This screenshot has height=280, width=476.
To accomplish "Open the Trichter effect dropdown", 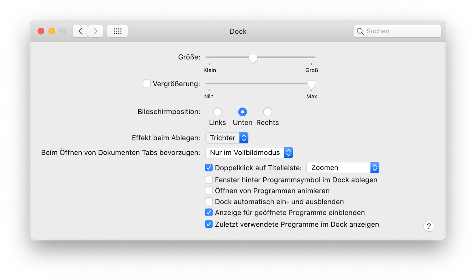I will click(x=227, y=138).
